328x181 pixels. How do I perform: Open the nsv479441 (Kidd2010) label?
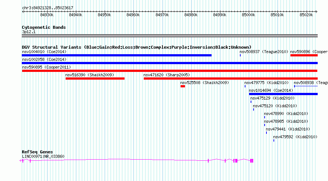288,129
